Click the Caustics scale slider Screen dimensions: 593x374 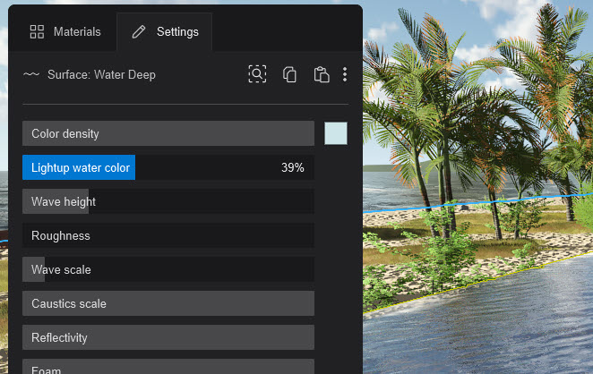[x=168, y=303]
